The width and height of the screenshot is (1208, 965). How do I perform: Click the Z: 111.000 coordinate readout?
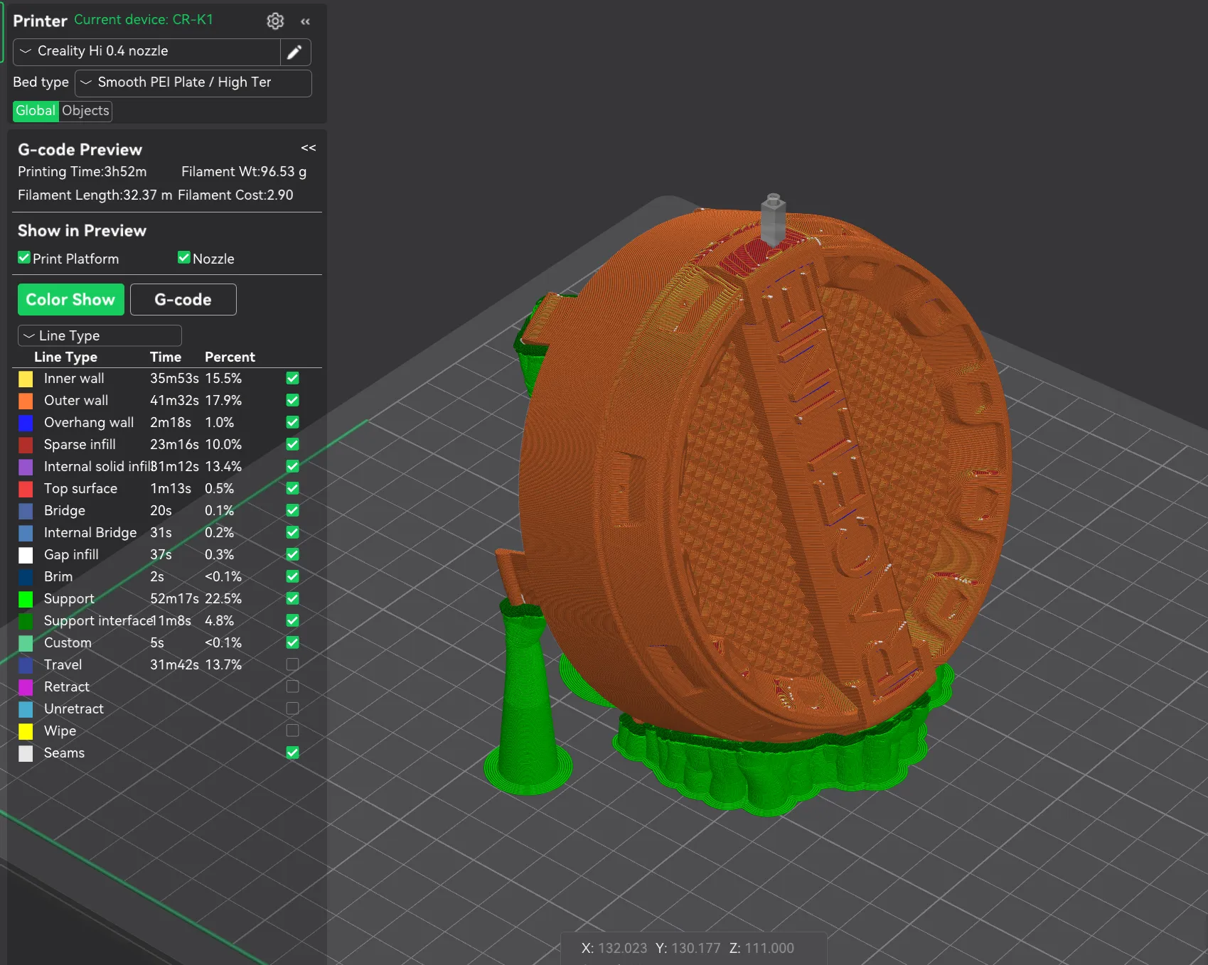tap(761, 948)
